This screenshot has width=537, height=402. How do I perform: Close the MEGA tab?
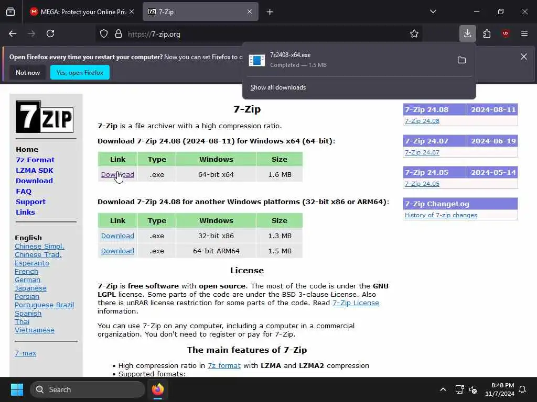click(x=132, y=12)
